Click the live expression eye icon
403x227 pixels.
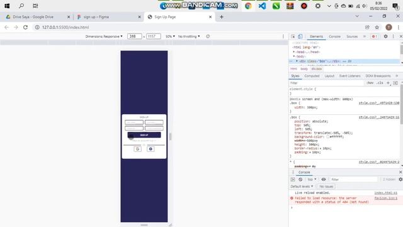click(x=324, y=179)
